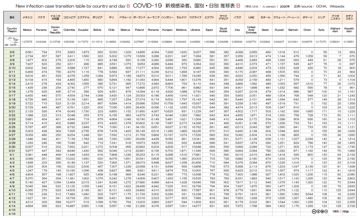Click Egypt's population value '1.00388'
This screenshot has width=360, height=218.
[209, 41]
